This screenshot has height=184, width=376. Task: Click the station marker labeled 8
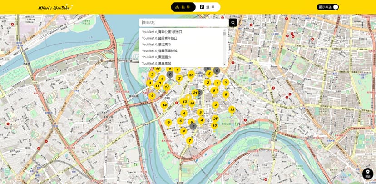pyautogui.click(x=226, y=94)
